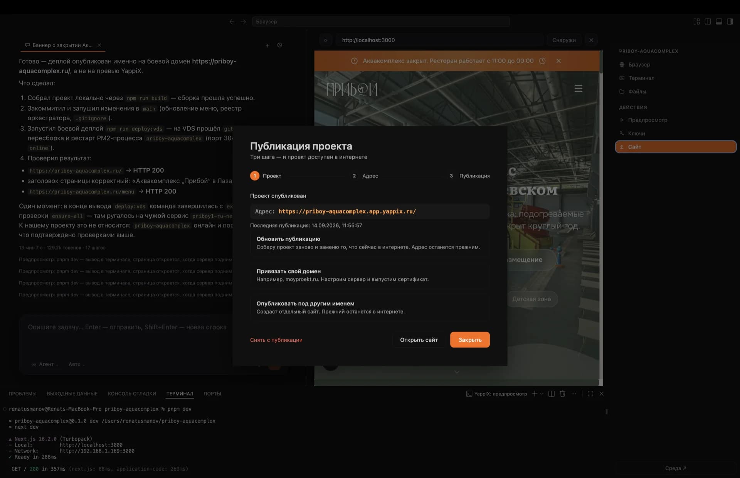Open the hamburger menu on the Прибой site
Viewport: 740px width, 478px height.
pos(579,88)
